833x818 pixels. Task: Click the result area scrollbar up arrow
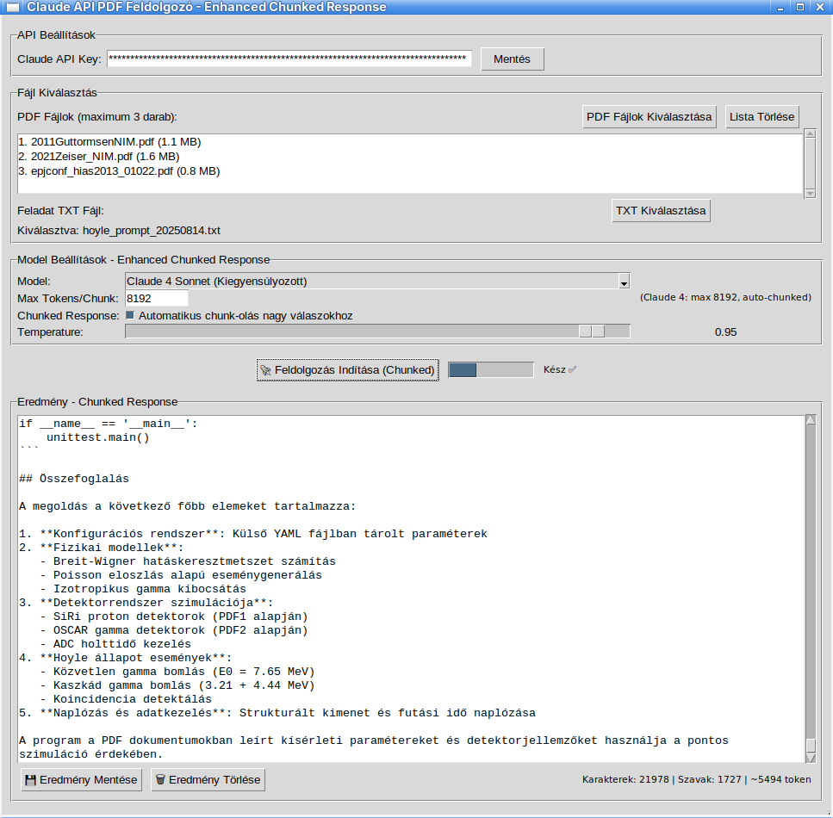[x=811, y=420]
